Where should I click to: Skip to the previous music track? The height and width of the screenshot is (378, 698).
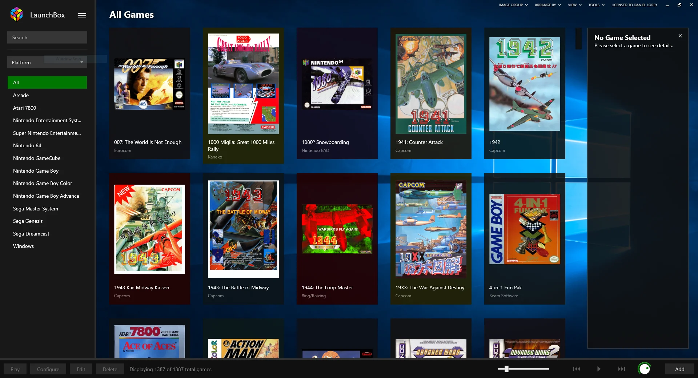[x=577, y=369]
